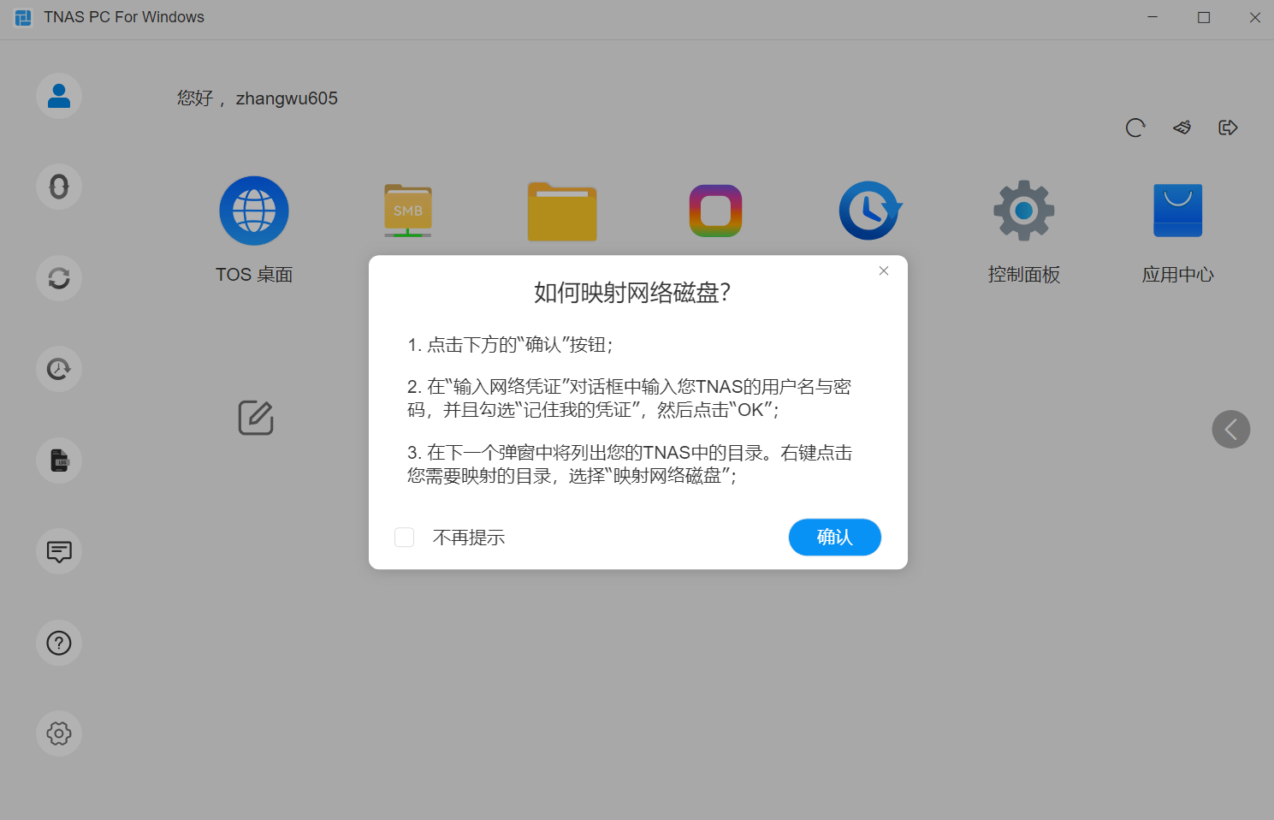Open the message feedback icon in sidebar
The width and height of the screenshot is (1274, 820).
pyautogui.click(x=59, y=551)
